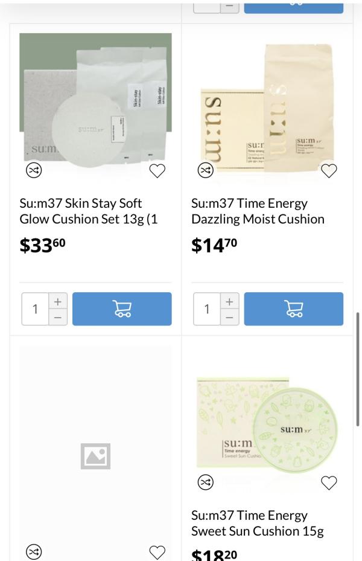Click compare icon on the placeholder-image product

34,552
